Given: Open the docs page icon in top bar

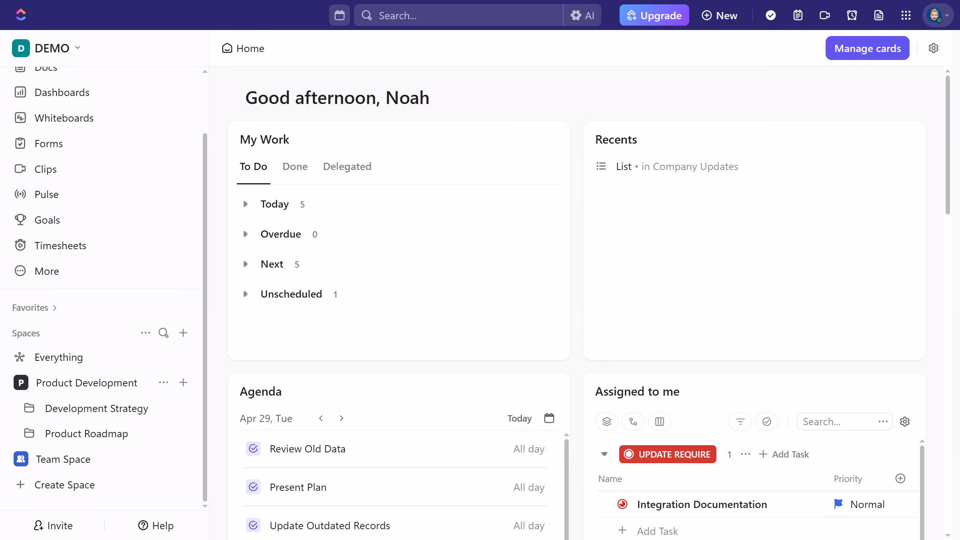Looking at the screenshot, I should click(x=878, y=15).
